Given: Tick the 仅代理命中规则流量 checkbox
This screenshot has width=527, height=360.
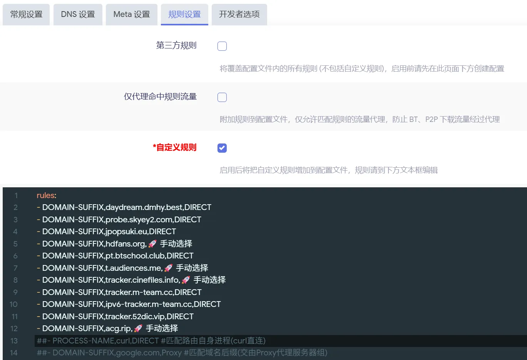Looking at the screenshot, I should coord(222,97).
